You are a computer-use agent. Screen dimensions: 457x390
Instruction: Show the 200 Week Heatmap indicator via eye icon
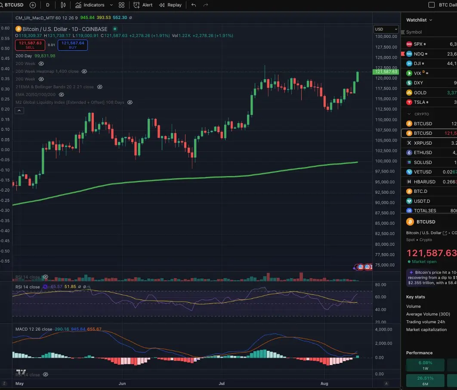point(84,71)
